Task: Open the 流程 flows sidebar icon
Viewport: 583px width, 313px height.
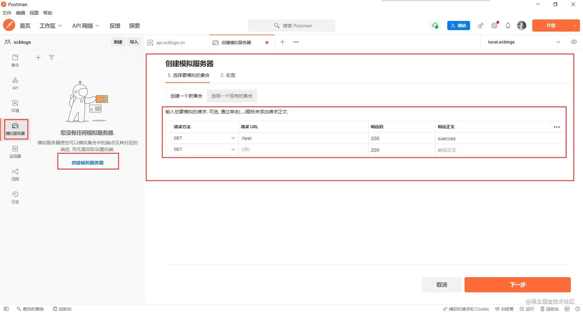Action: tap(15, 175)
